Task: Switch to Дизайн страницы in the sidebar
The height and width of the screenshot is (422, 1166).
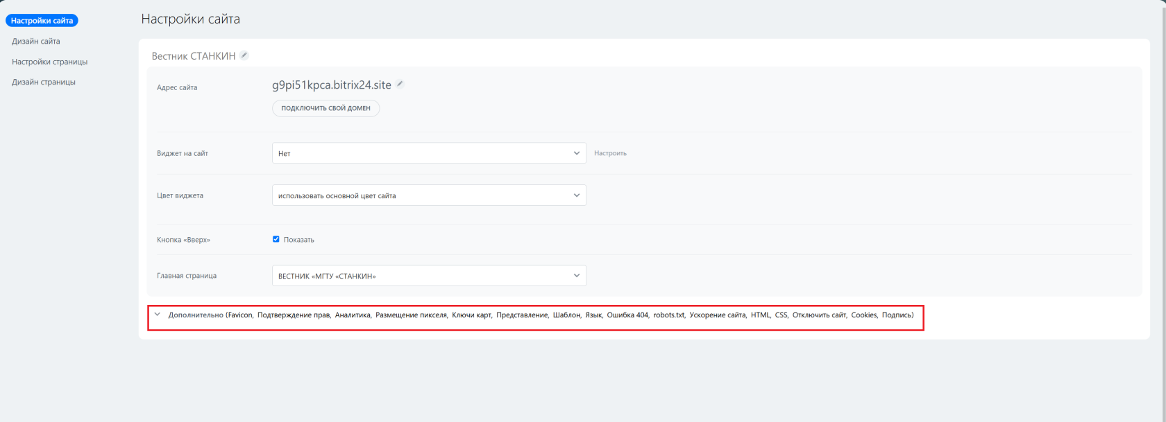Action: click(44, 82)
